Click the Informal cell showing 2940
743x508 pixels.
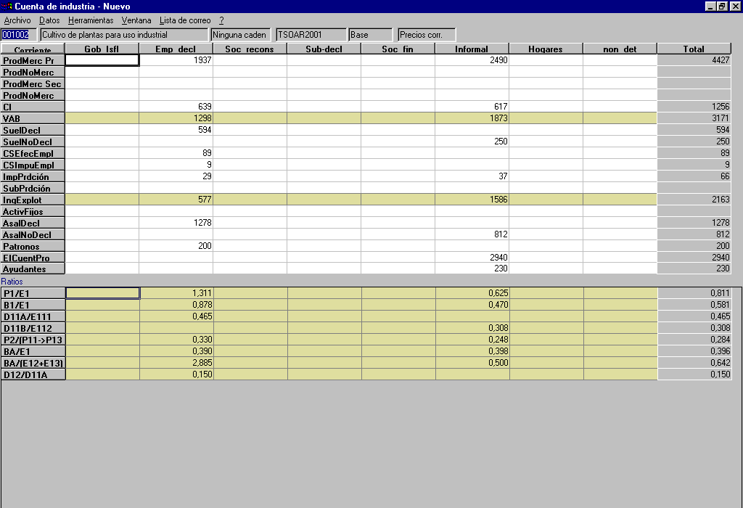[472, 258]
